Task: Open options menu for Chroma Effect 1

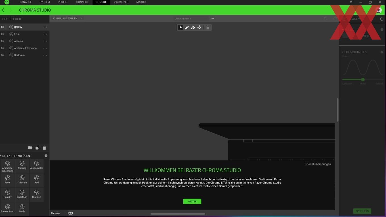Action: (x=212, y=18)
